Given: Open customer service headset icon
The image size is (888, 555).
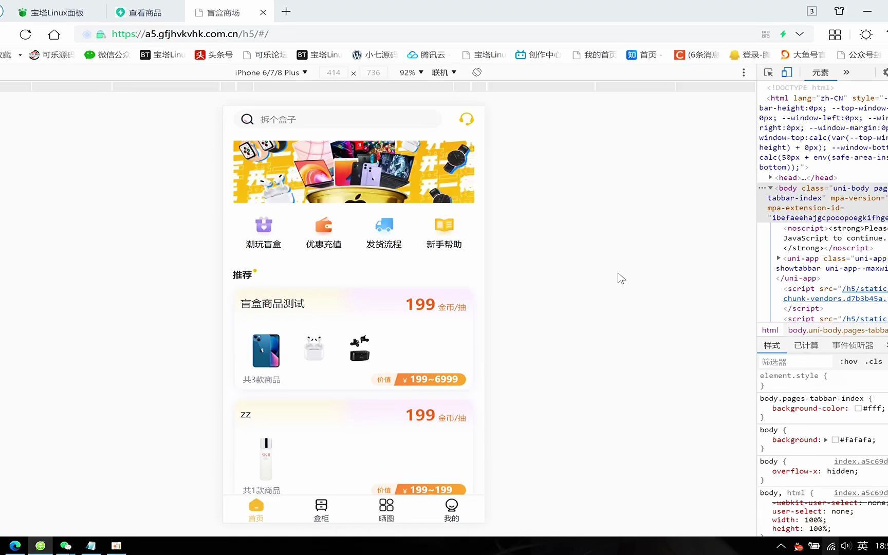Looking at the screenshot, I should (466, 119).
